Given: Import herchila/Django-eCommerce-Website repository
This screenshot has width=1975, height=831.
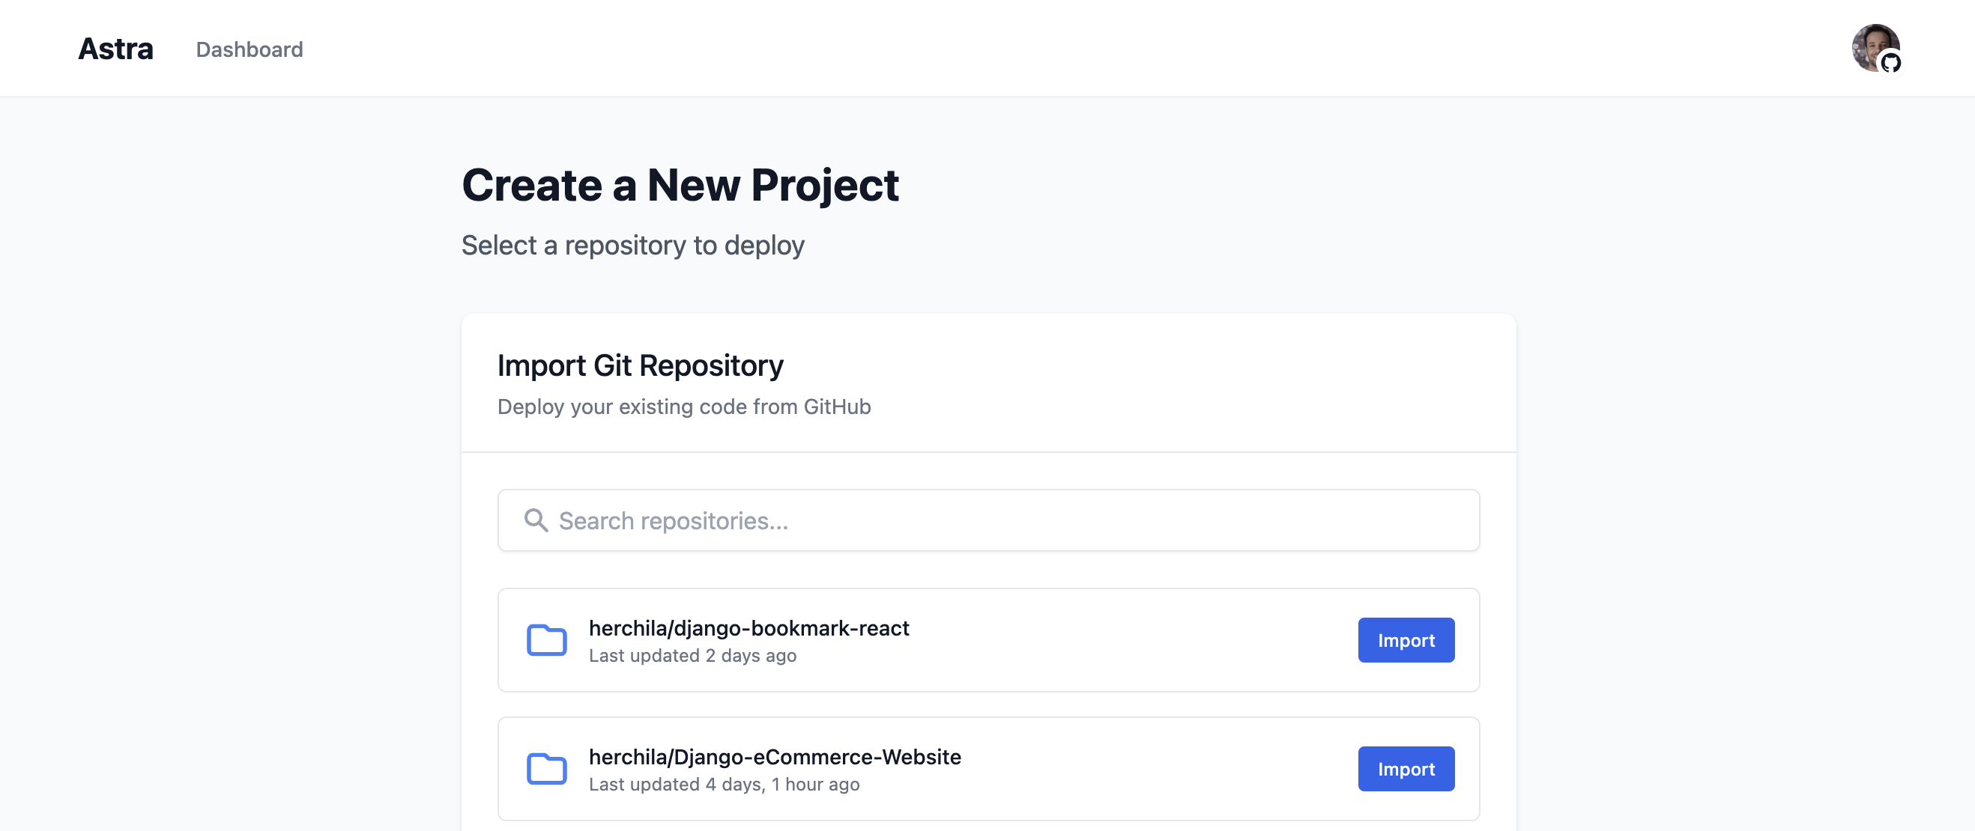Looking at the screenshot, I should pyautogui.click(x=1406, y=768).
